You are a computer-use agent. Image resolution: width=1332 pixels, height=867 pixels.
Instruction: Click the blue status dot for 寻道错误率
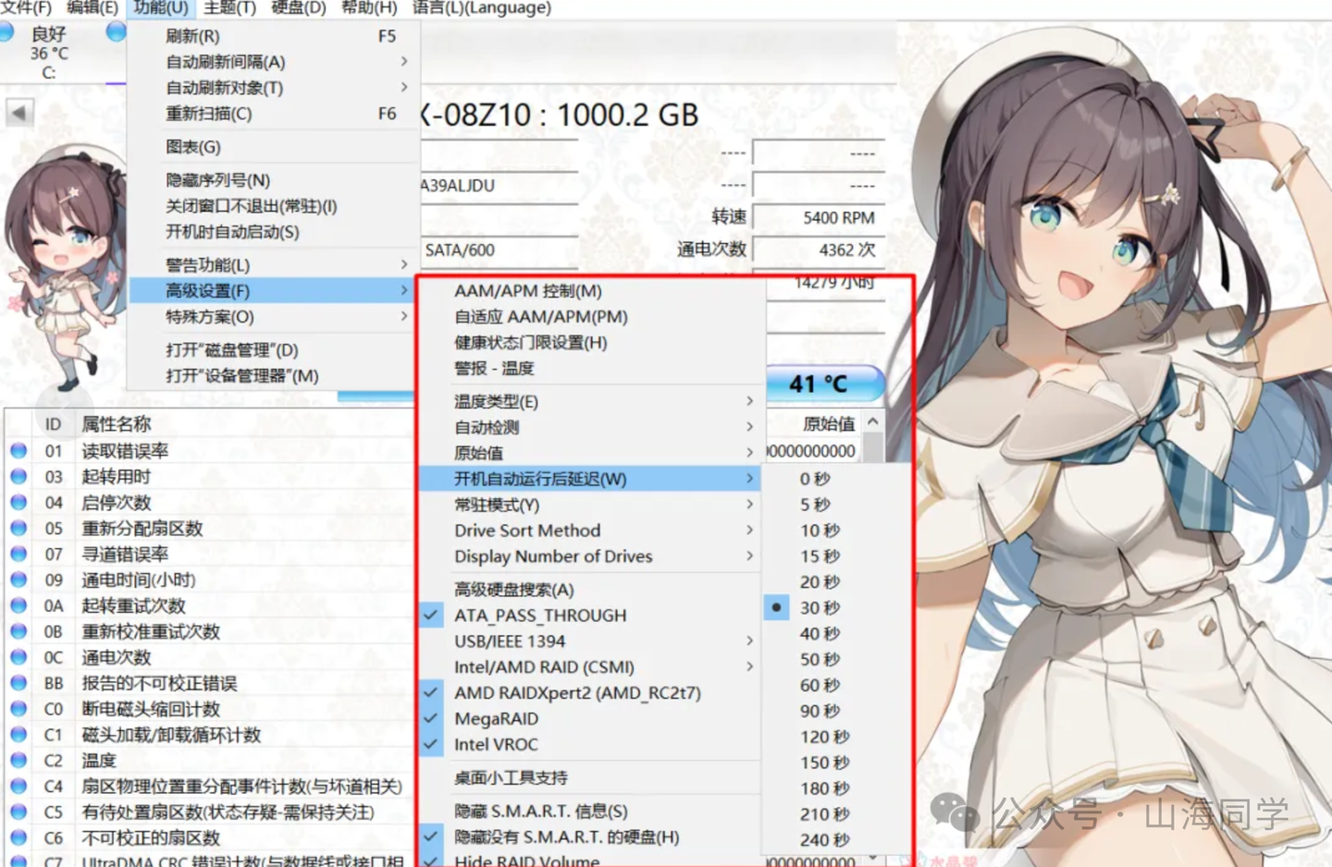[x=18, y=555]
